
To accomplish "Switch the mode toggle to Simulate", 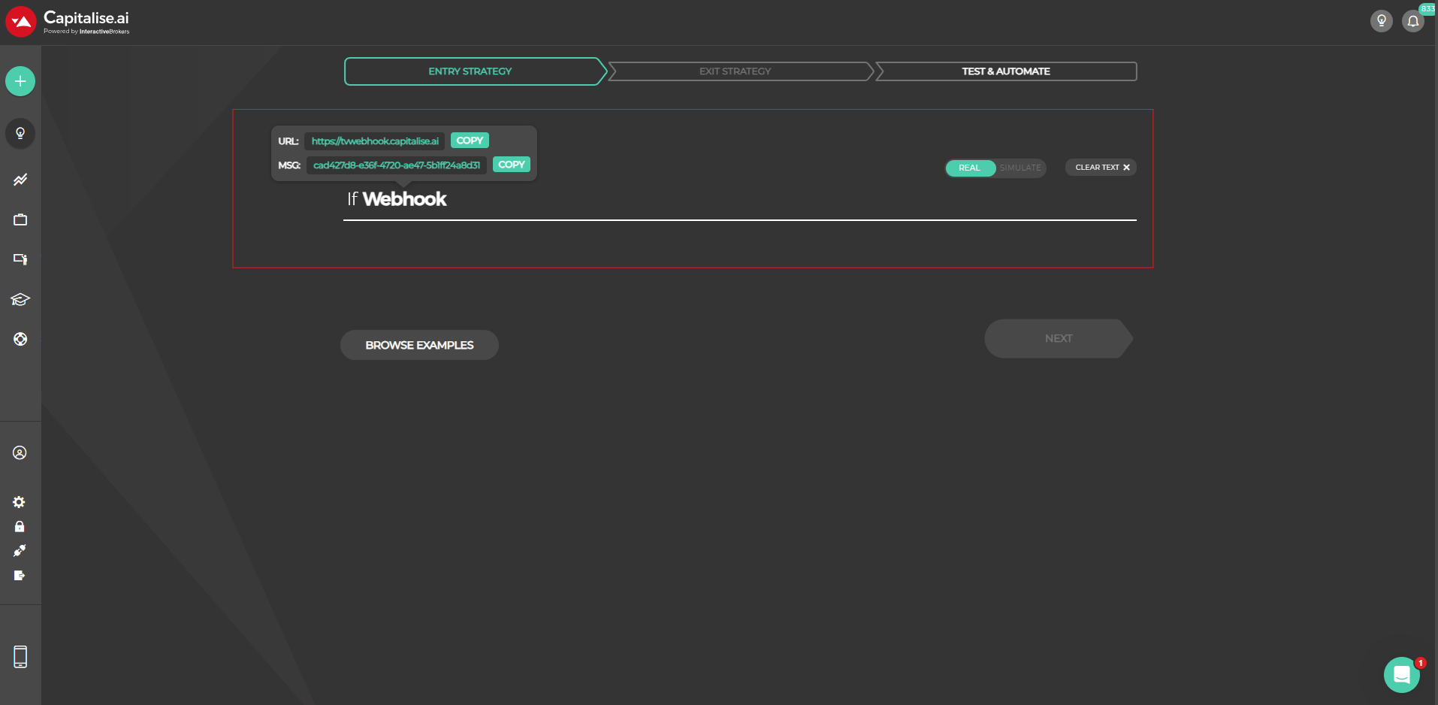I will point(1020,168).
